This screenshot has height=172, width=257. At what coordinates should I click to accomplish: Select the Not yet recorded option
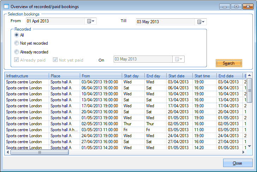tap(17, 43)
